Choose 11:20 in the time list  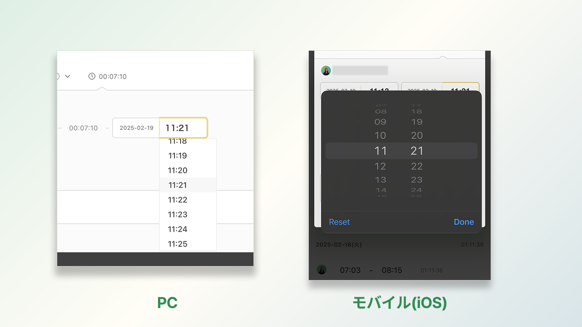tap(178, 170)
